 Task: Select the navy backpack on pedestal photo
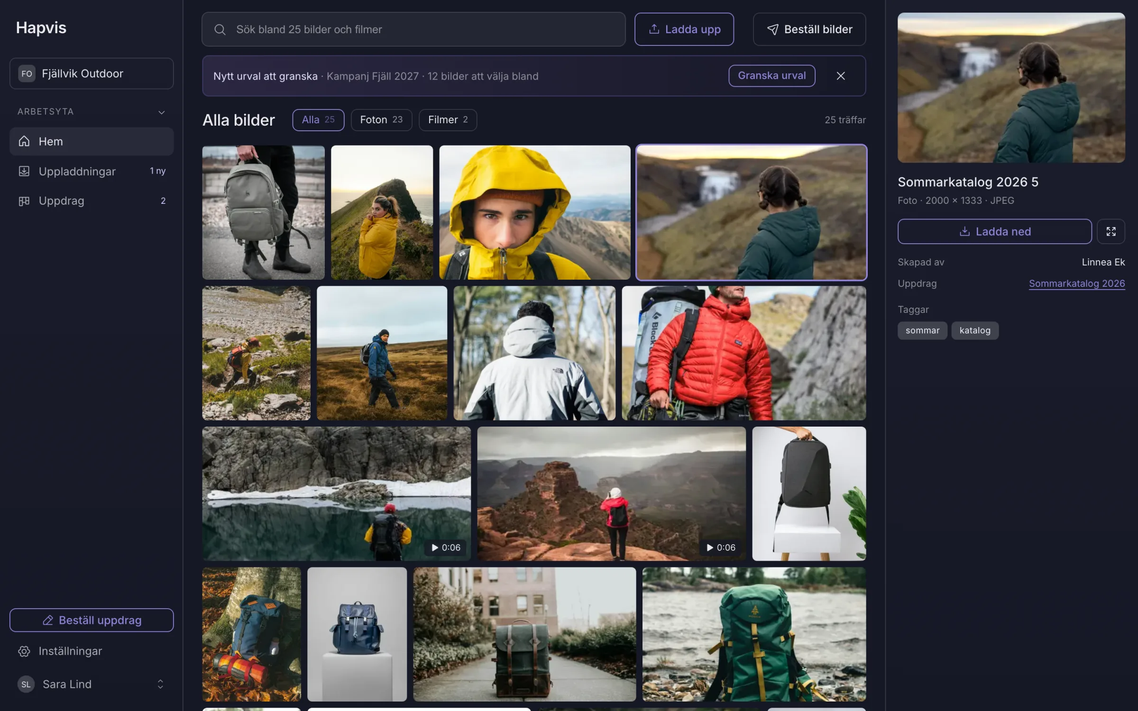[x=357, y=634]
